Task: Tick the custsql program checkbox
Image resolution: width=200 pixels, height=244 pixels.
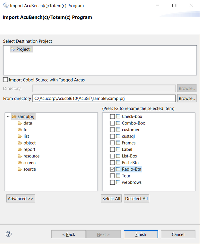Action: pyautogui.click(x=112, y=136)
